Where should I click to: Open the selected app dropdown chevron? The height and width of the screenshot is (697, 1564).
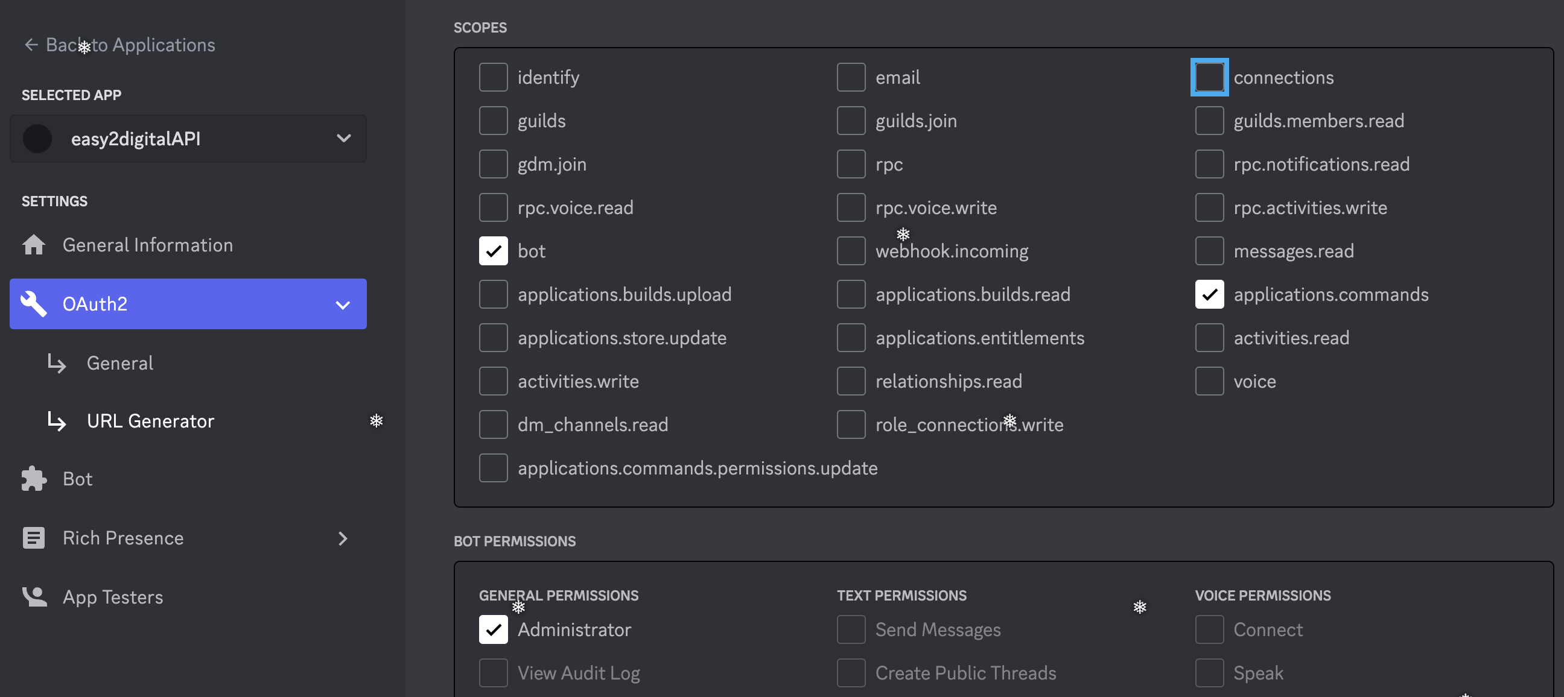[x=344, y=139]
